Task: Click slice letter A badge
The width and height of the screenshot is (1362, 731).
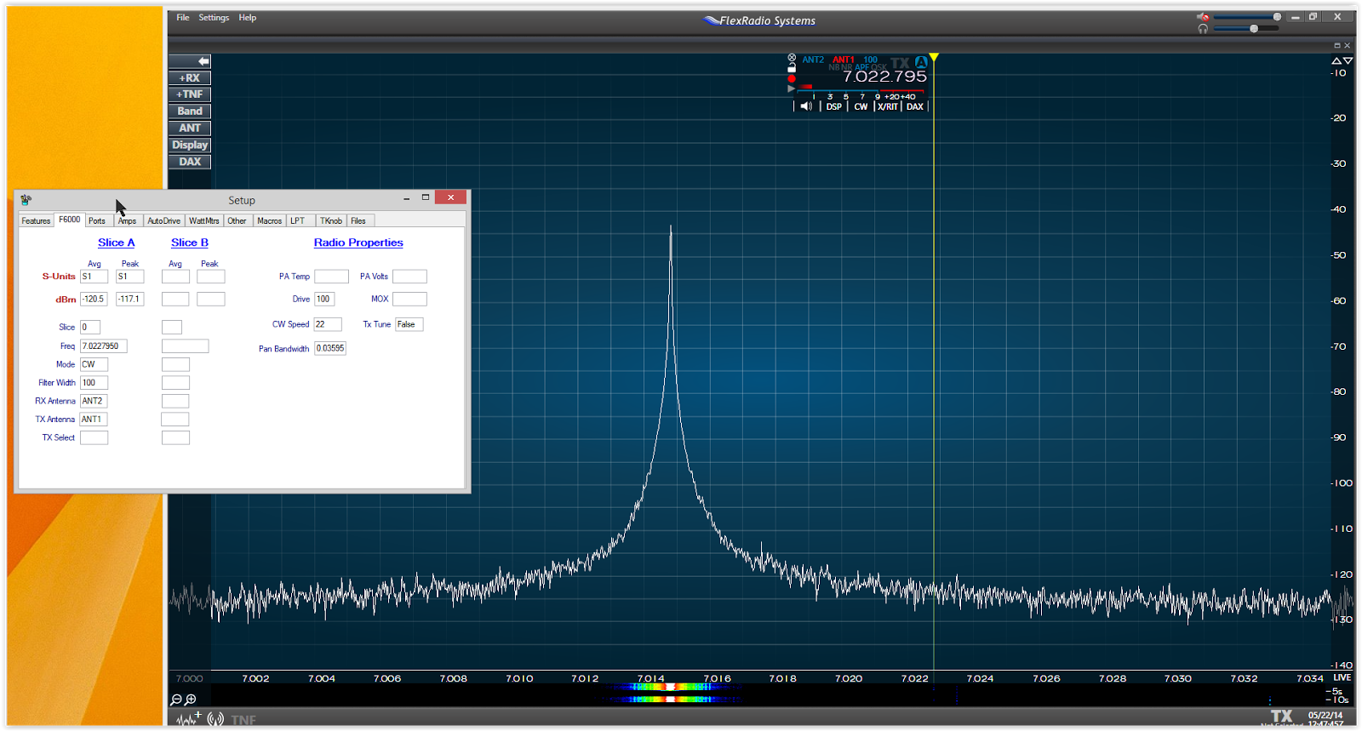Action: 921,62
